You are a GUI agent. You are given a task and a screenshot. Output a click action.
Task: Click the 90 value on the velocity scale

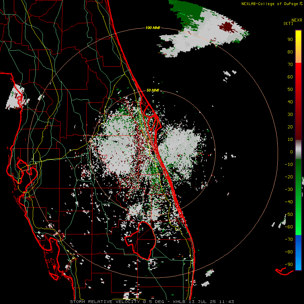coord(290,40)
